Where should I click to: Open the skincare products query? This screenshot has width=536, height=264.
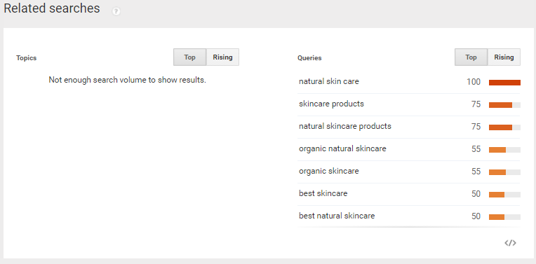[331, 104]
